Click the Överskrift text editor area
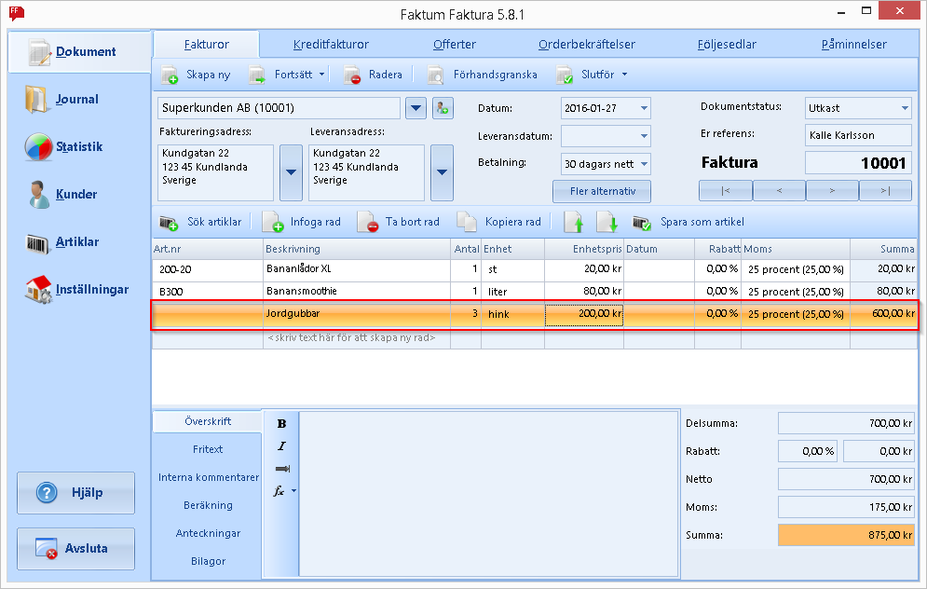This screenshot has width=927, height=589. tap(488, 494)
